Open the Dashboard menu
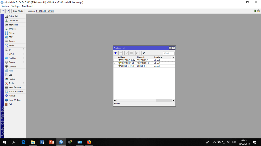The width and height of the screenshot is (261, 146). click(x=28, y=6)
